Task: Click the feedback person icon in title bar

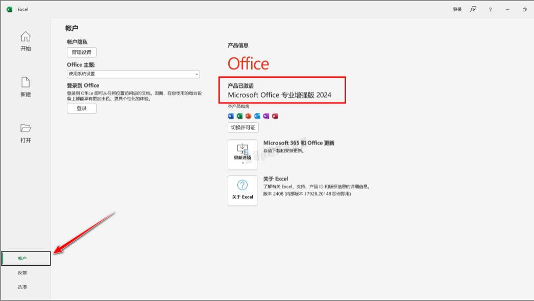Action: pyautogui.click(x=473, y=10)
